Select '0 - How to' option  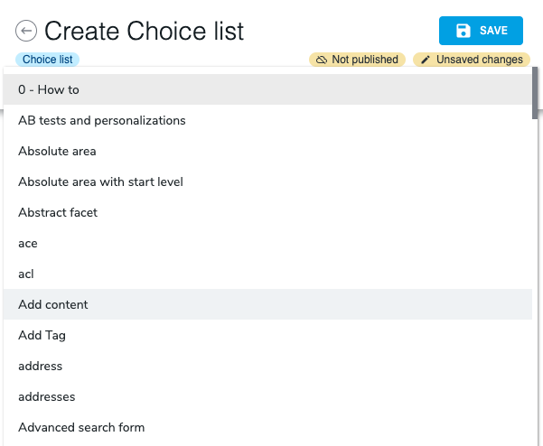[x=267, y=89]
